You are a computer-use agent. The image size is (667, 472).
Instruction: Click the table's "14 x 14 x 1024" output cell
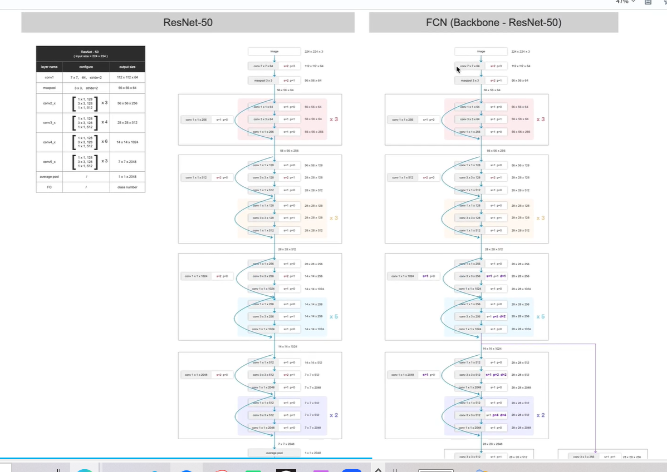tap(127, 142)
